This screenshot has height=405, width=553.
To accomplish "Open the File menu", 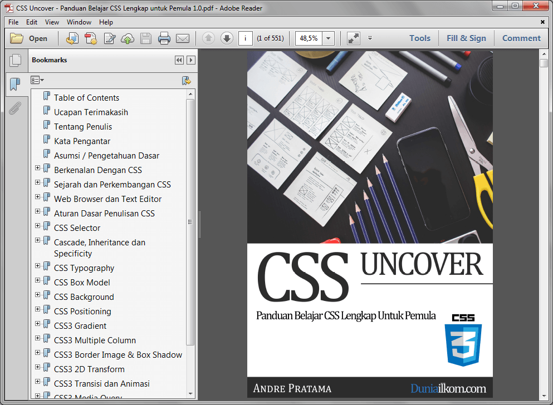I will tap(13, 22).
